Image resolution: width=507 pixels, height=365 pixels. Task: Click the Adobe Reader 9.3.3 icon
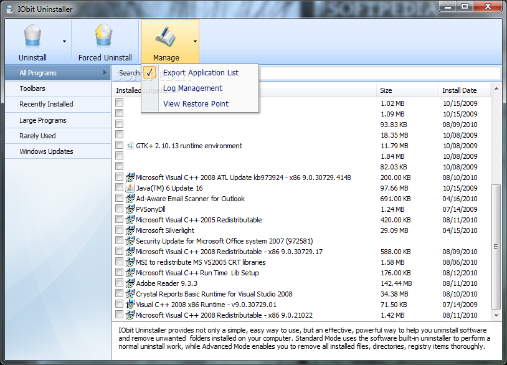pos(130,283)
